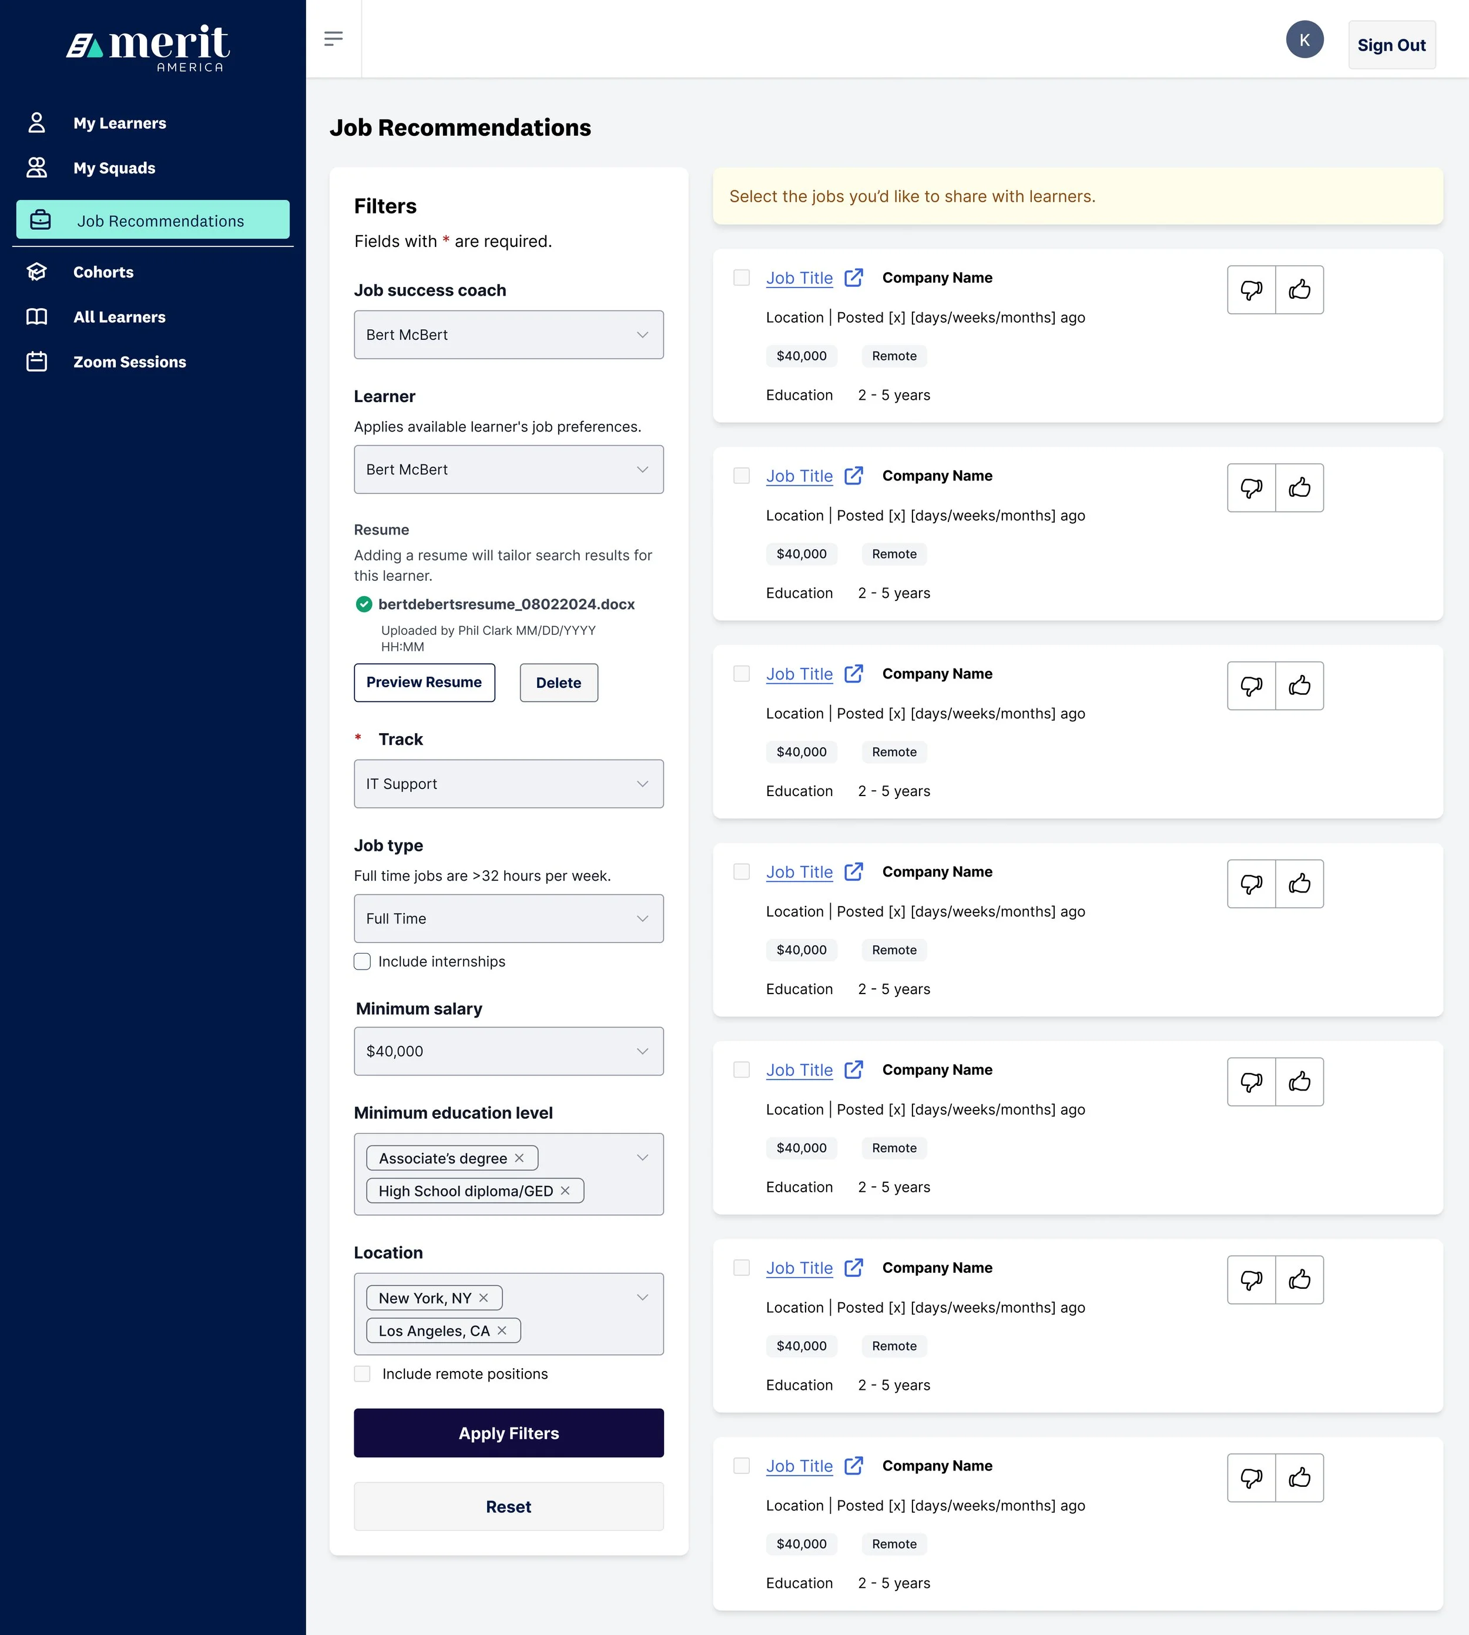Click thumbs up on first job card
Viewport: 1469px width, 1635px height.
1300,290
